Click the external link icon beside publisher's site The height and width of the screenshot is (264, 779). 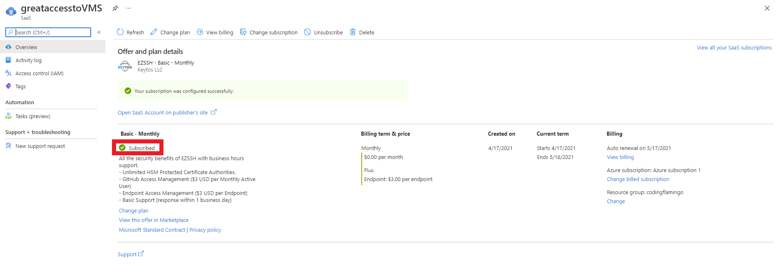[x=214, y=112]
